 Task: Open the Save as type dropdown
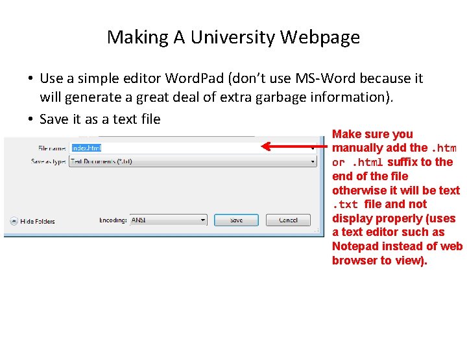click(193, 161)
